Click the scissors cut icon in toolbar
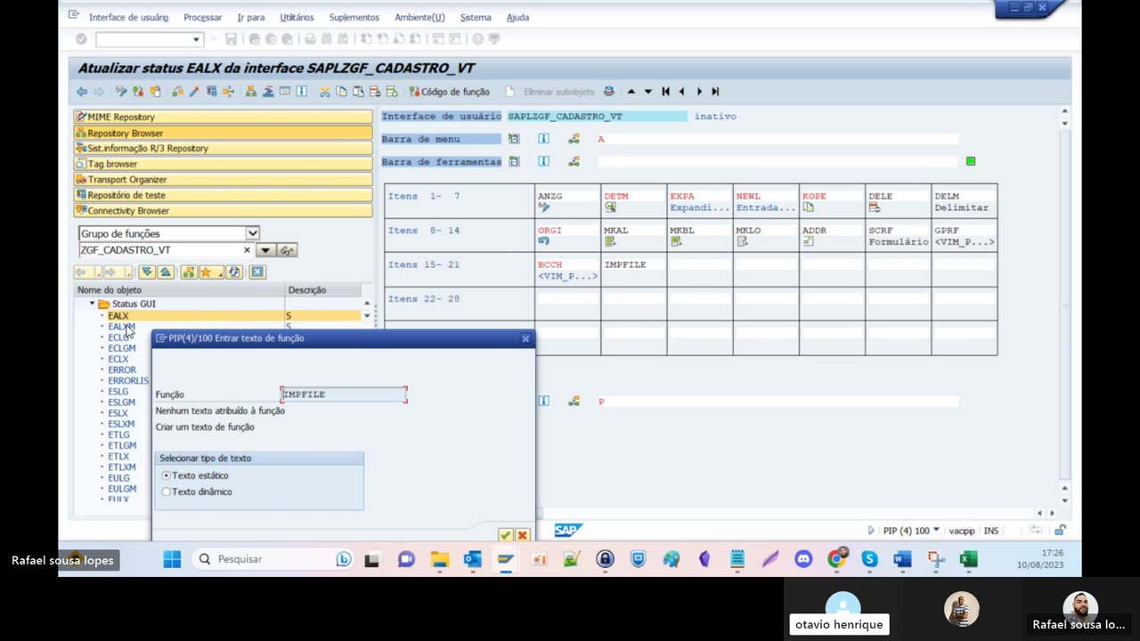The image size is (1140, 641). (325, 92)
